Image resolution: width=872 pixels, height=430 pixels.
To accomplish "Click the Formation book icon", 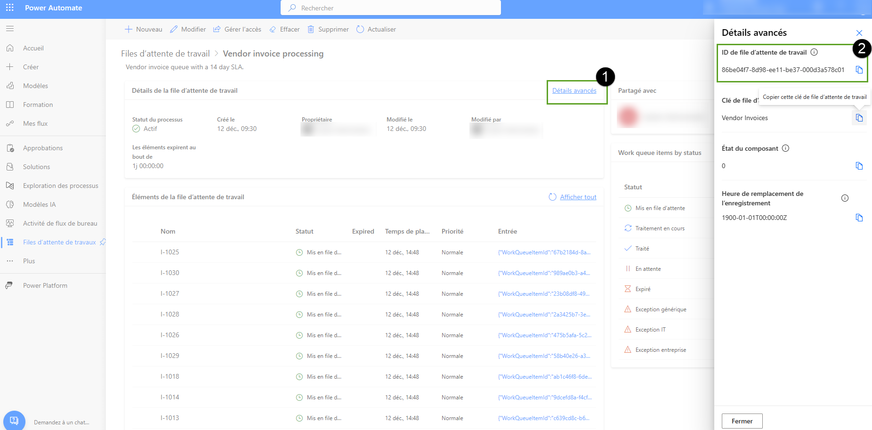I will (10, 105).
